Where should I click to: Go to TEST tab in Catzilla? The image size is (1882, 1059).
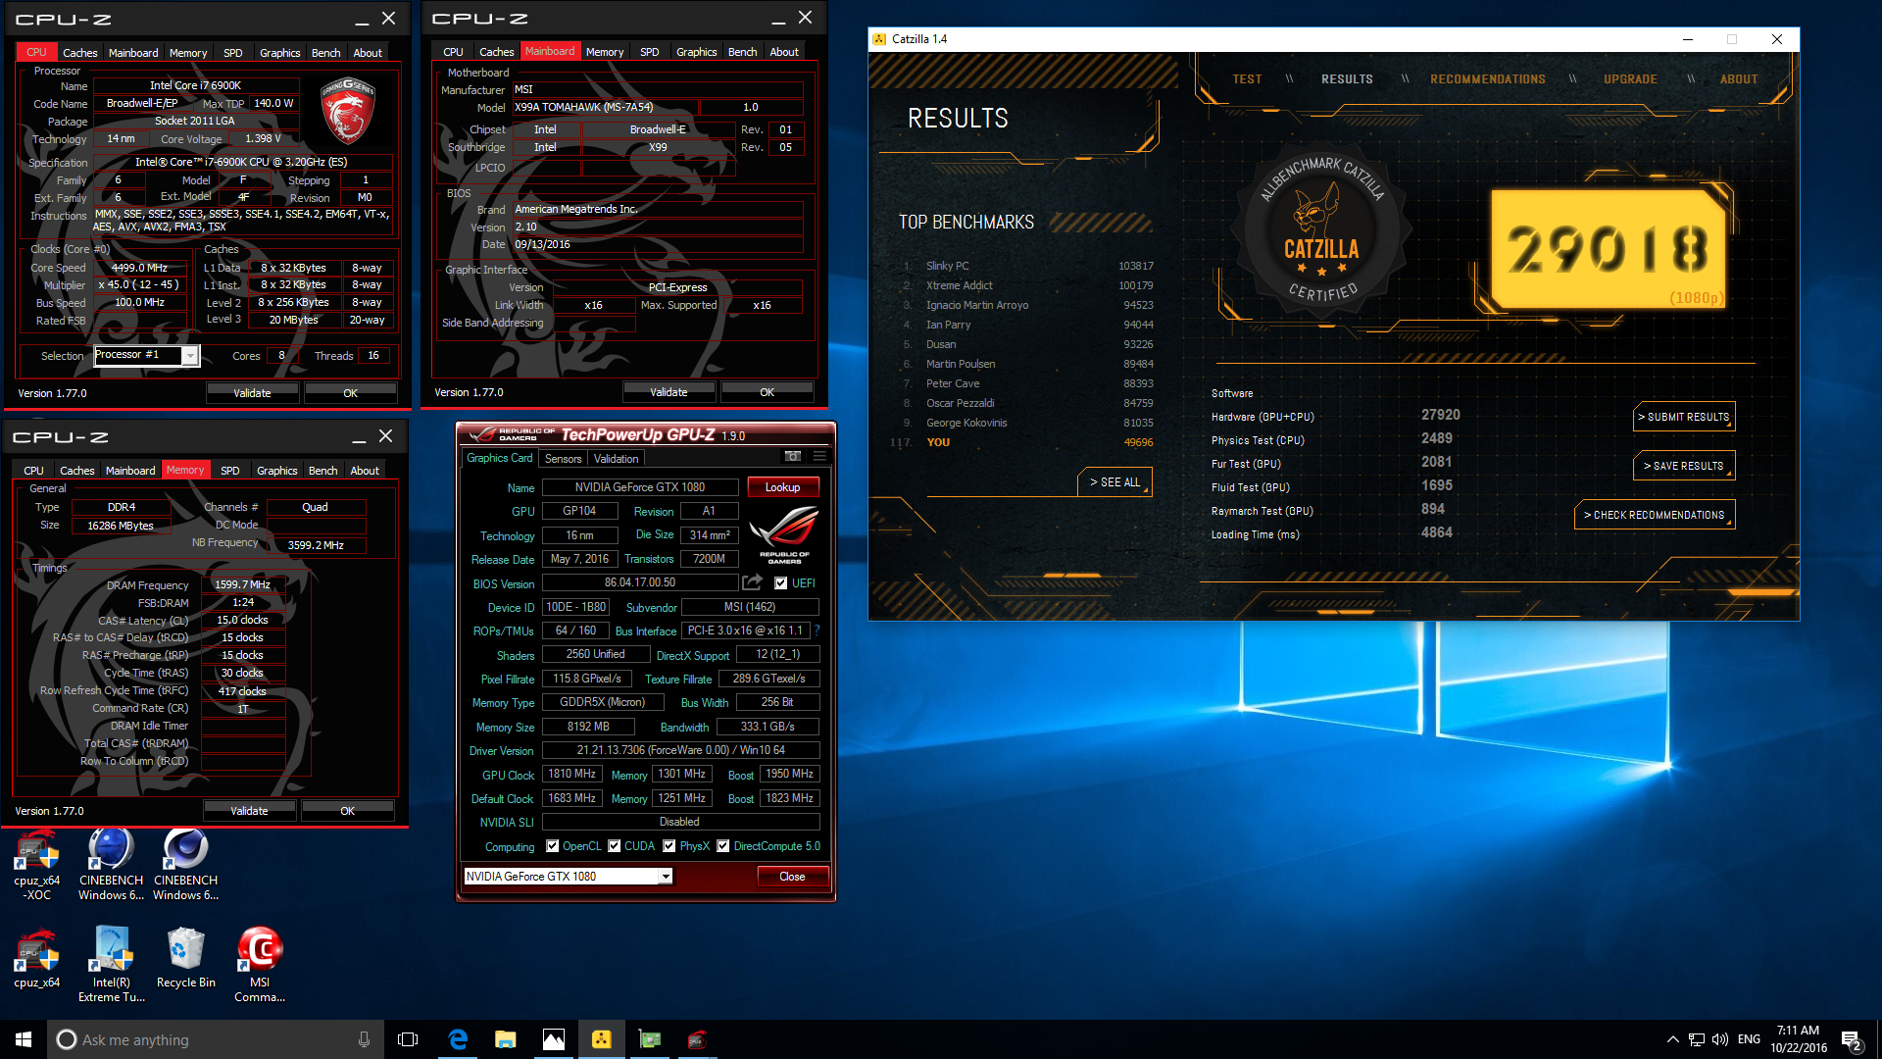tap(1248, 79)
